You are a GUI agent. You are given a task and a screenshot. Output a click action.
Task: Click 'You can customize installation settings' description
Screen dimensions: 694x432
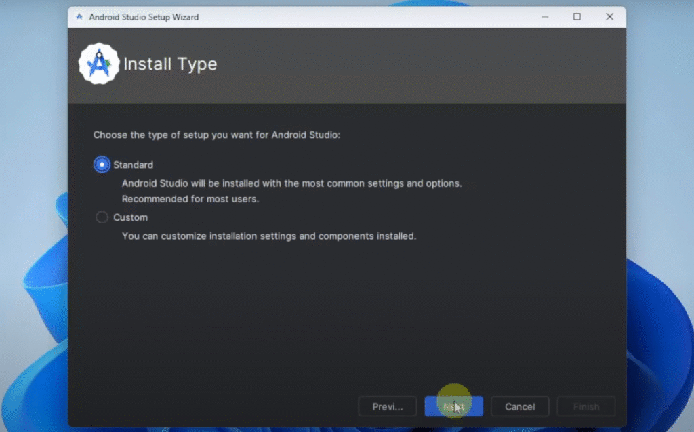[269, 236]
